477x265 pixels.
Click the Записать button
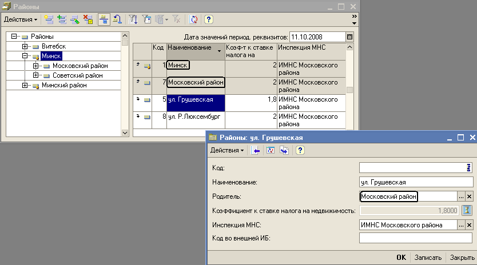coord(428,258)
